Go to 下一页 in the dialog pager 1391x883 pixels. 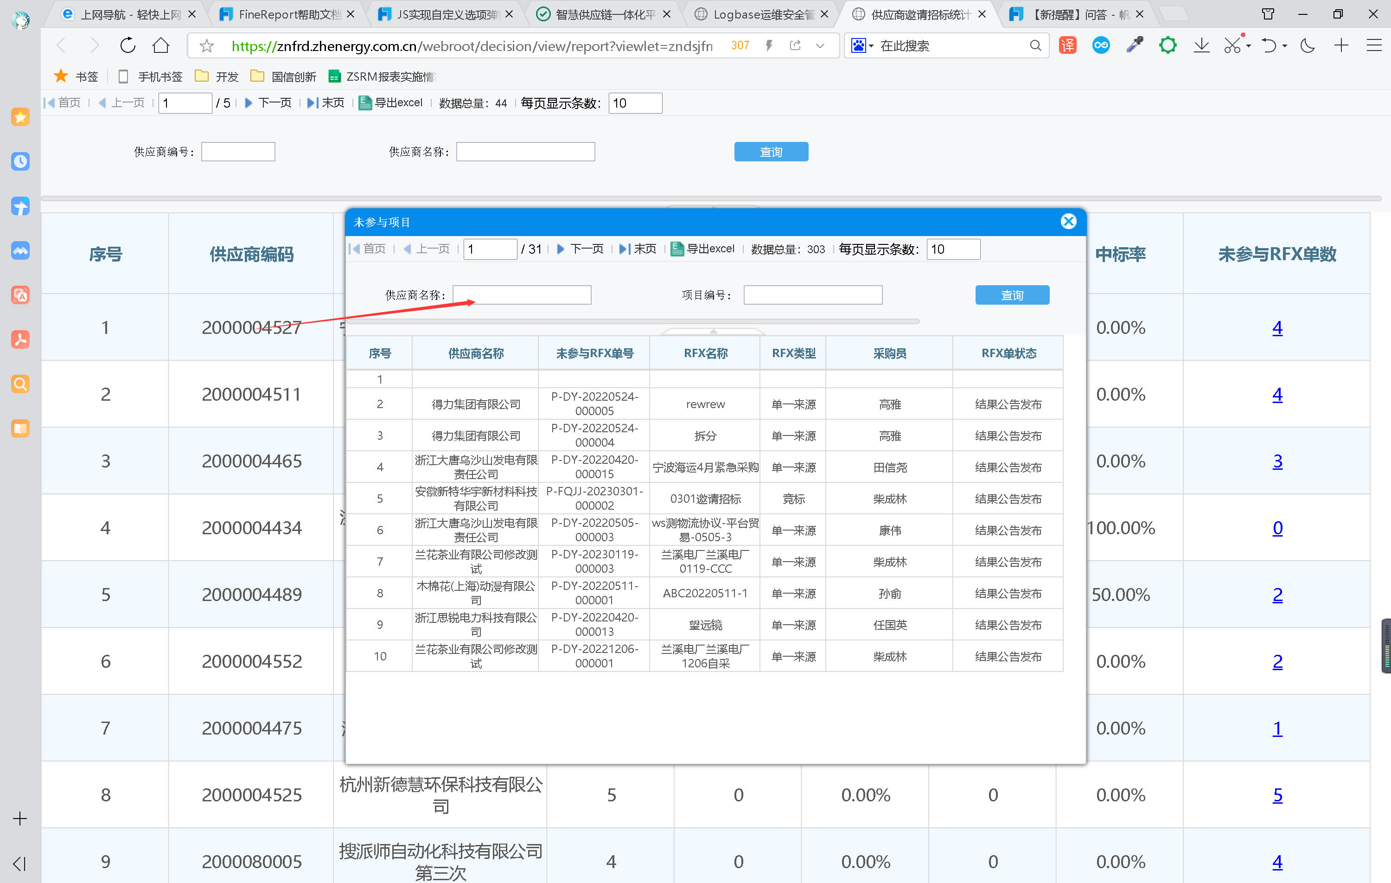click(x=581, y=249)
